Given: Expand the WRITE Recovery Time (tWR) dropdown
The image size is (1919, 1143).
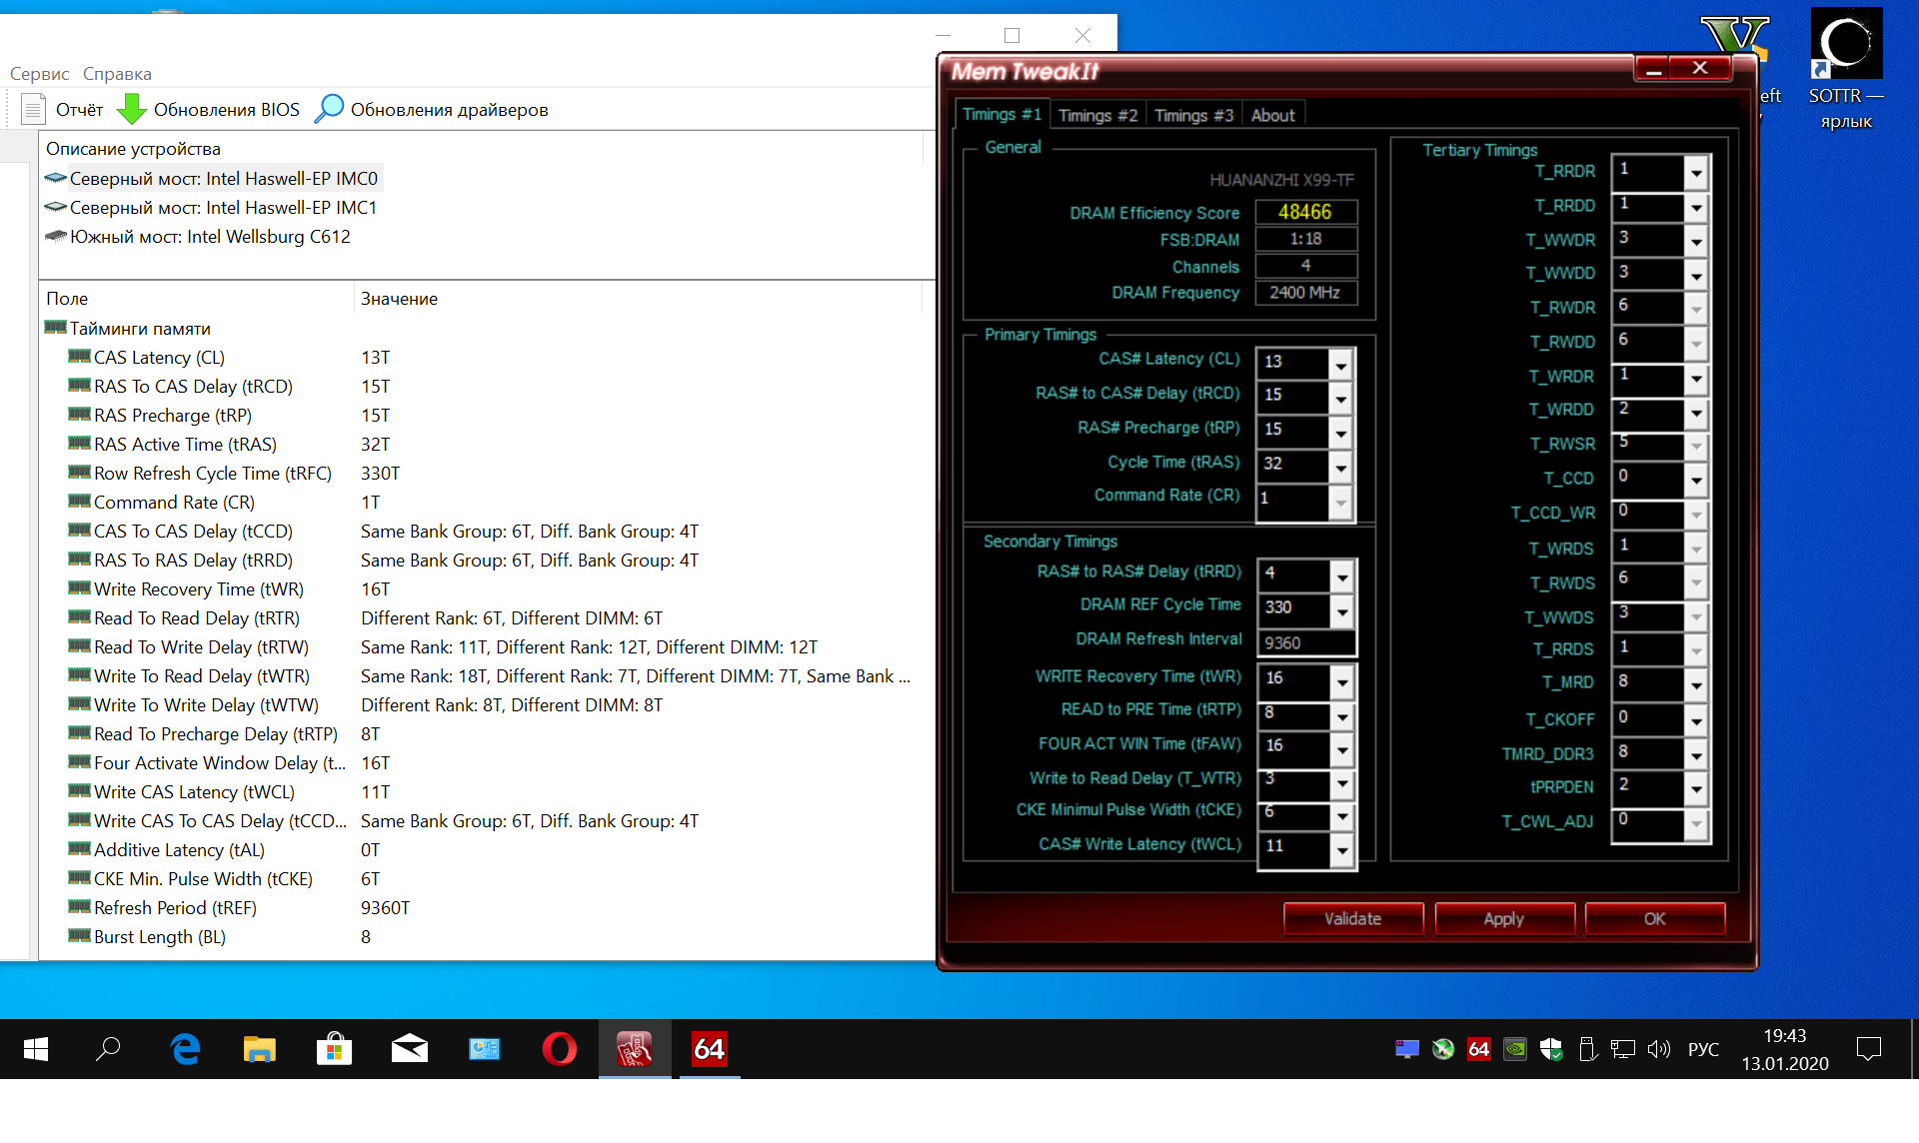Looking at the screenshot, I should pos(1342,681).
